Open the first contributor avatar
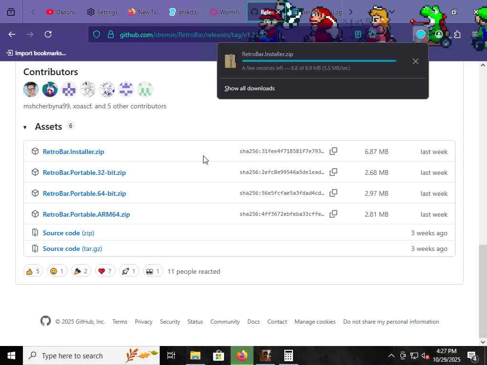 pyautogui.click(x=31, y=89)
